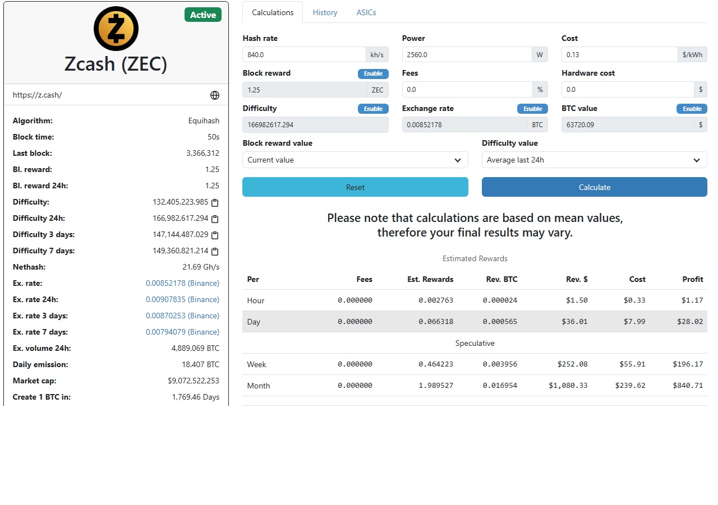Click the Equihash algorithm value

[204, 121]
